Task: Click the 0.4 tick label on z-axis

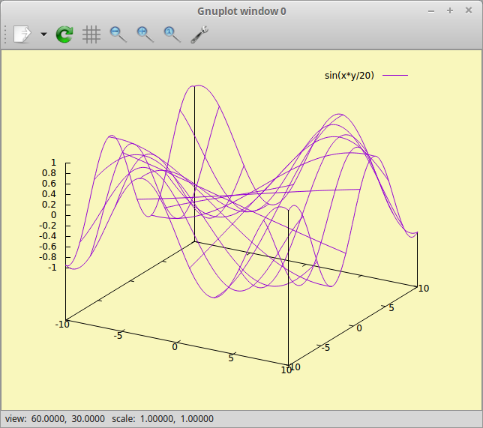Action: point(49,194)
